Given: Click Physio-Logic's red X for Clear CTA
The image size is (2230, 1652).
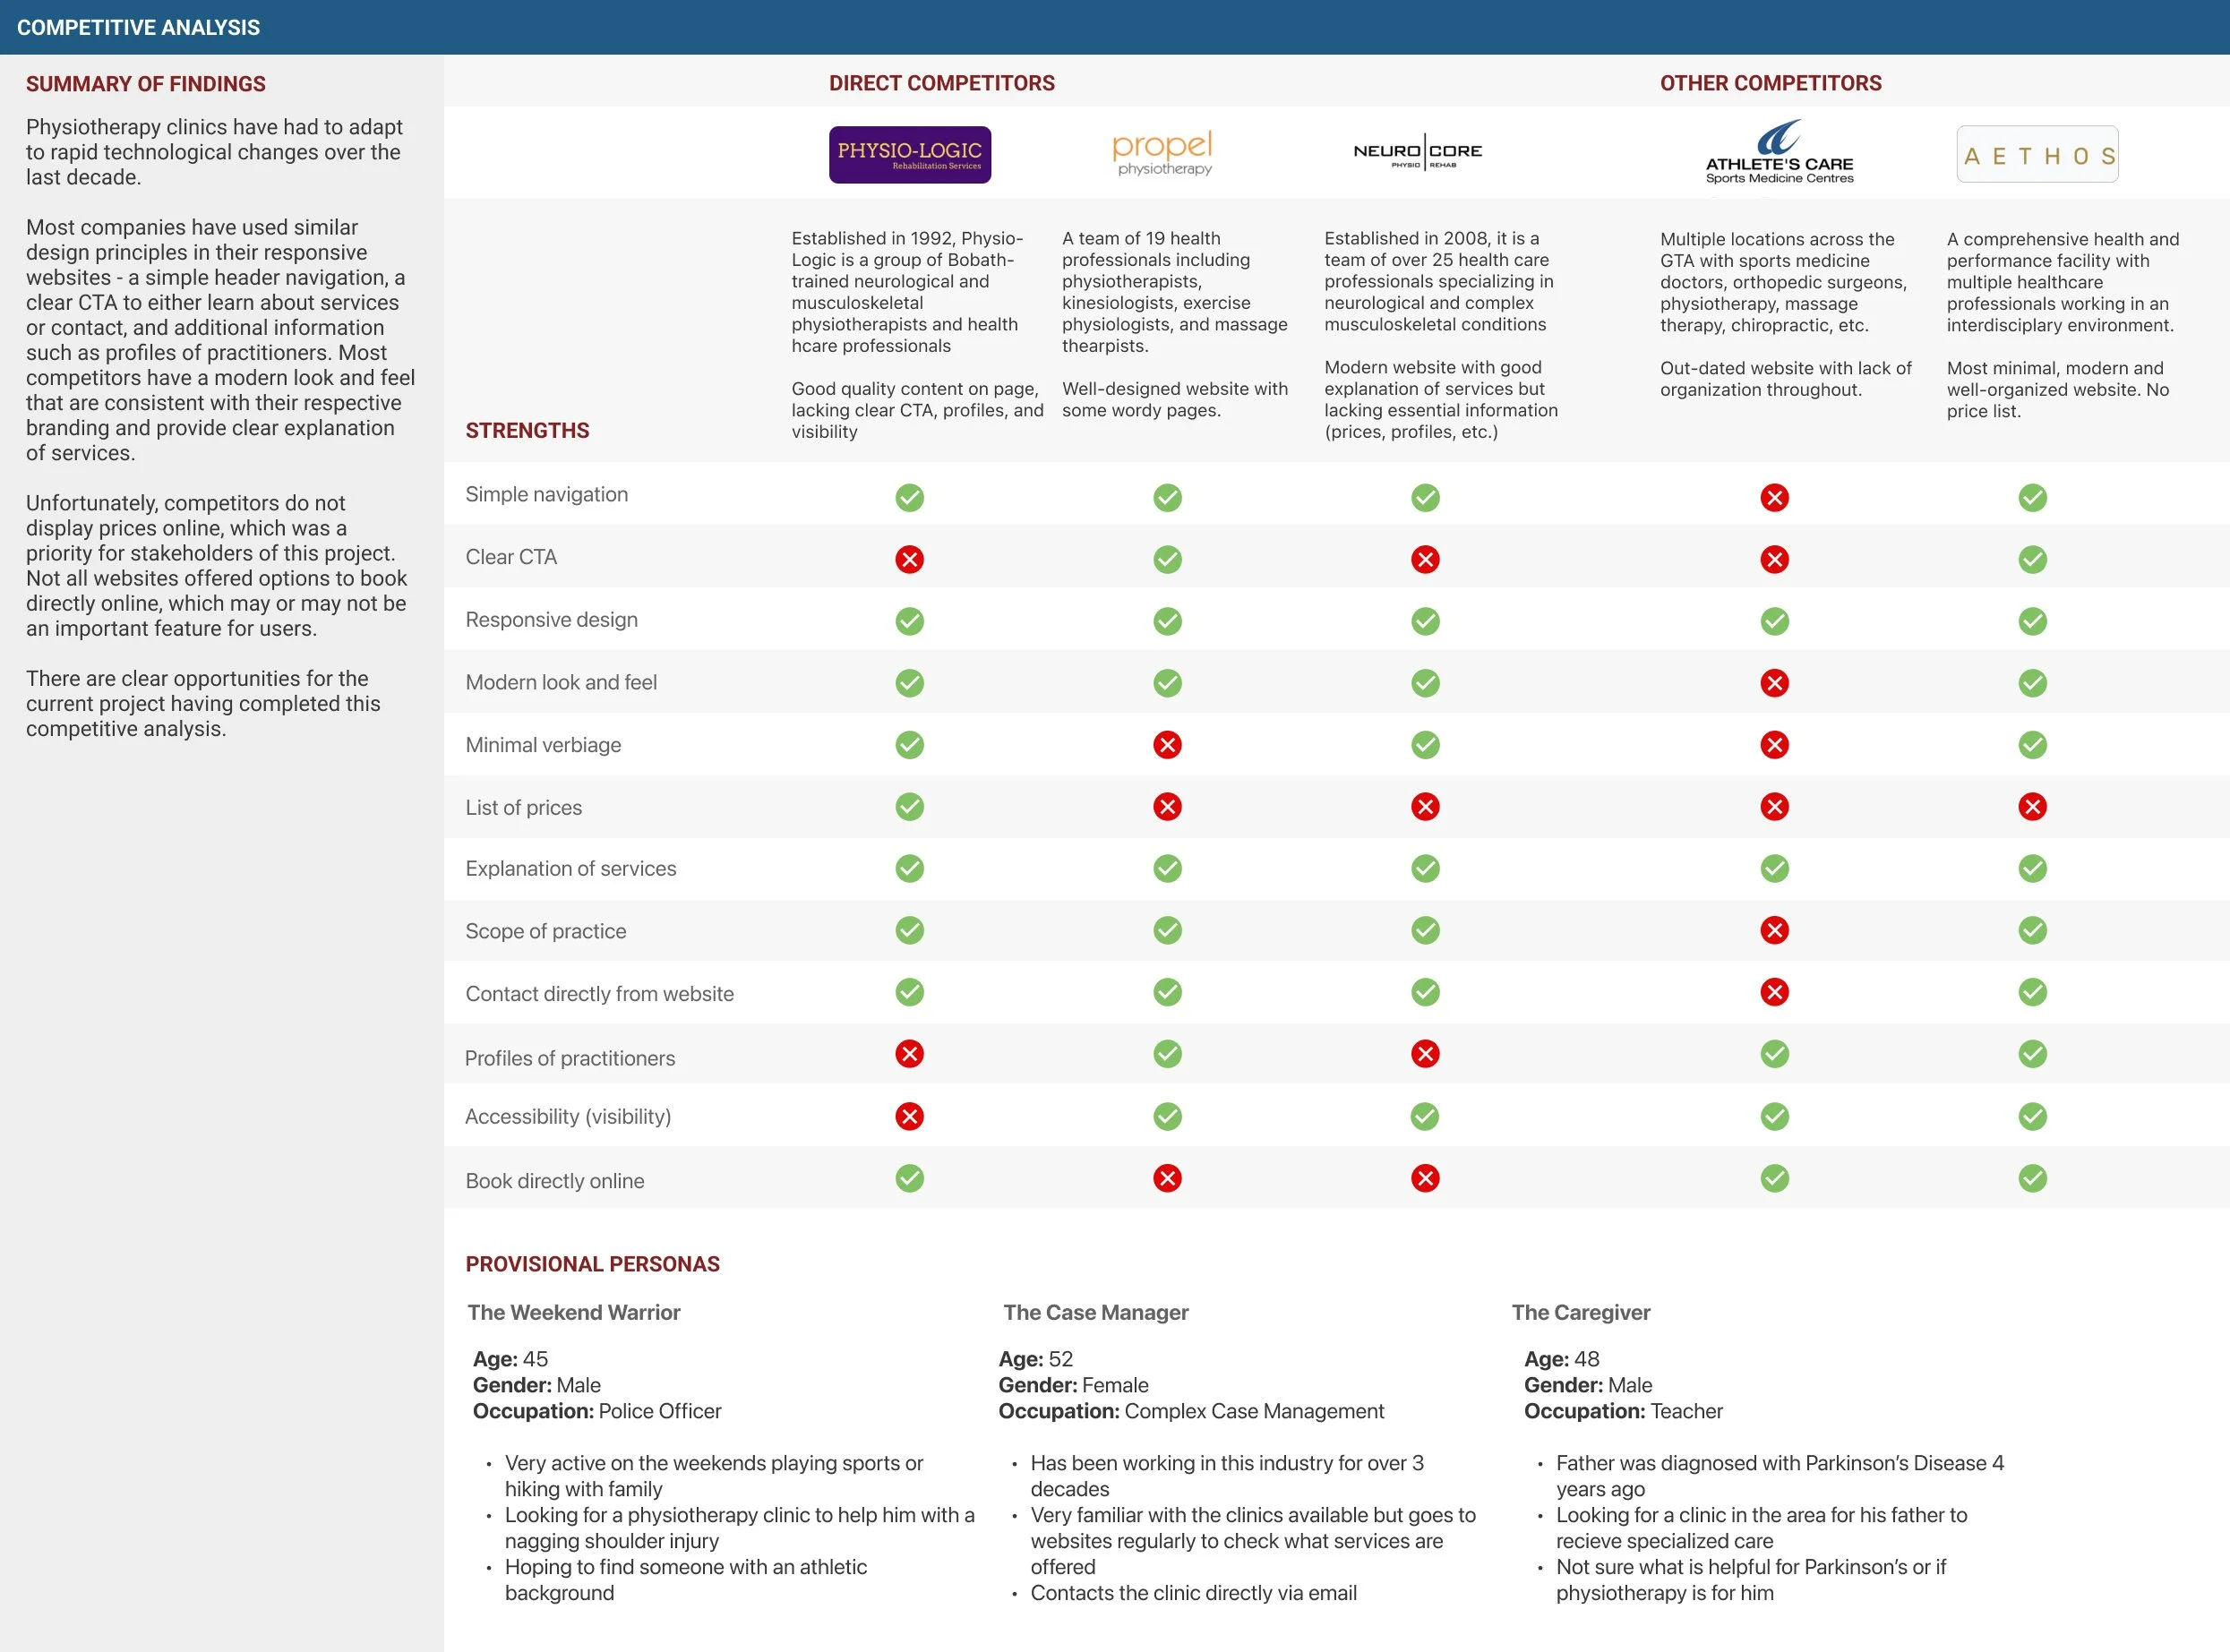Looking at the screenshot, I should (x=909, y=559).
